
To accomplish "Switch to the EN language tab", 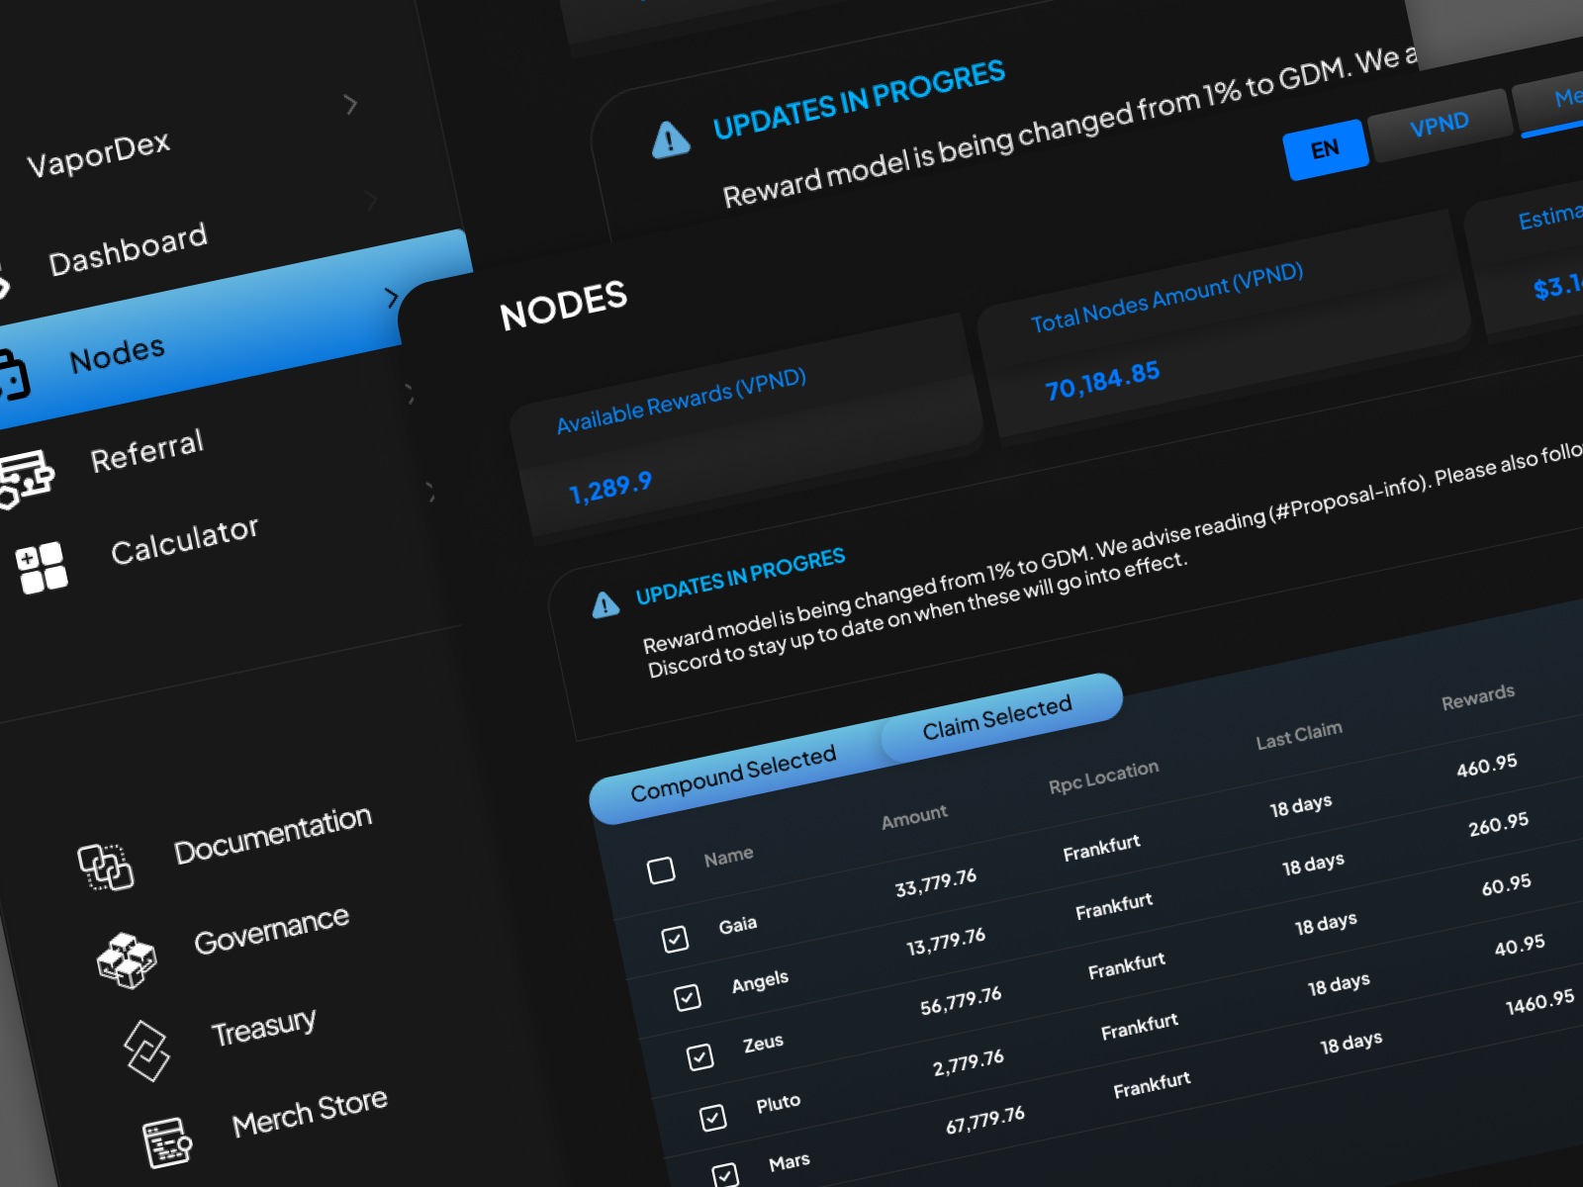I will click(1327, 146).
